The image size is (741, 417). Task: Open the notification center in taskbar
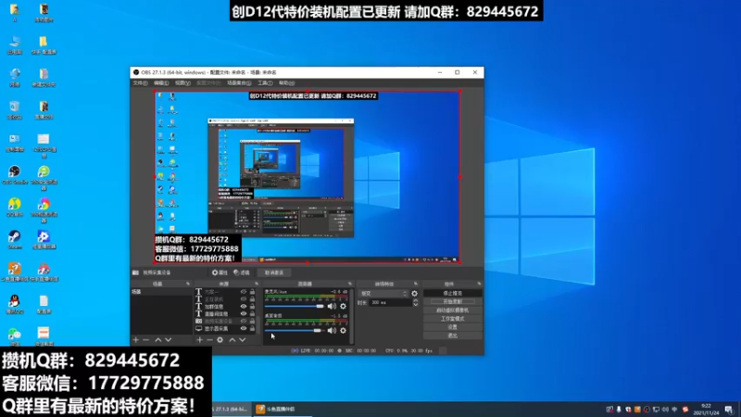[729, 409]
